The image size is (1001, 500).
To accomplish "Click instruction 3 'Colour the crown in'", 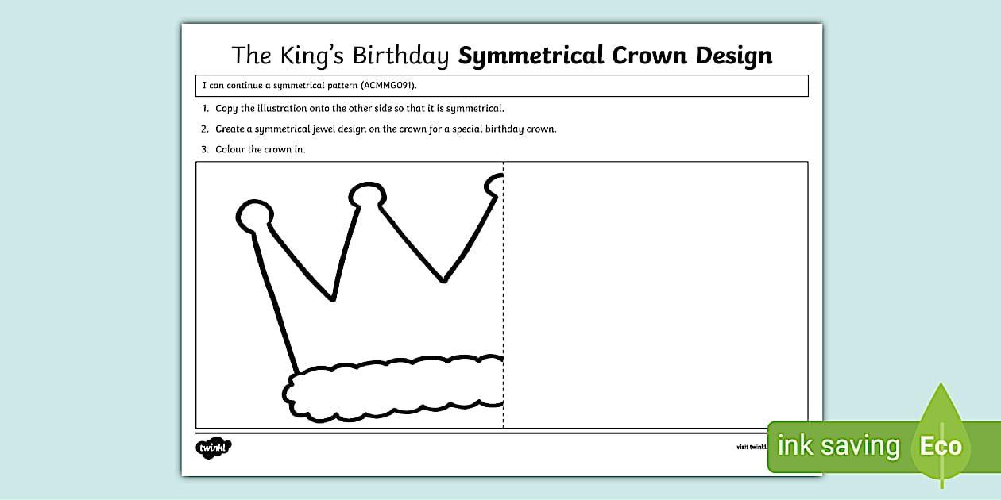I will tap(258, 149).
